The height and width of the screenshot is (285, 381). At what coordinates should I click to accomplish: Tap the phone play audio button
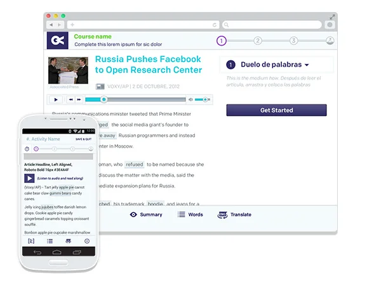pos(29,179)
